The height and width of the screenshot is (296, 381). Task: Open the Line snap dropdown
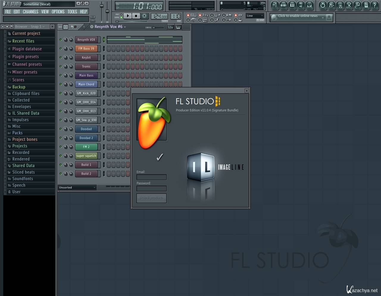tap(255, 16)
